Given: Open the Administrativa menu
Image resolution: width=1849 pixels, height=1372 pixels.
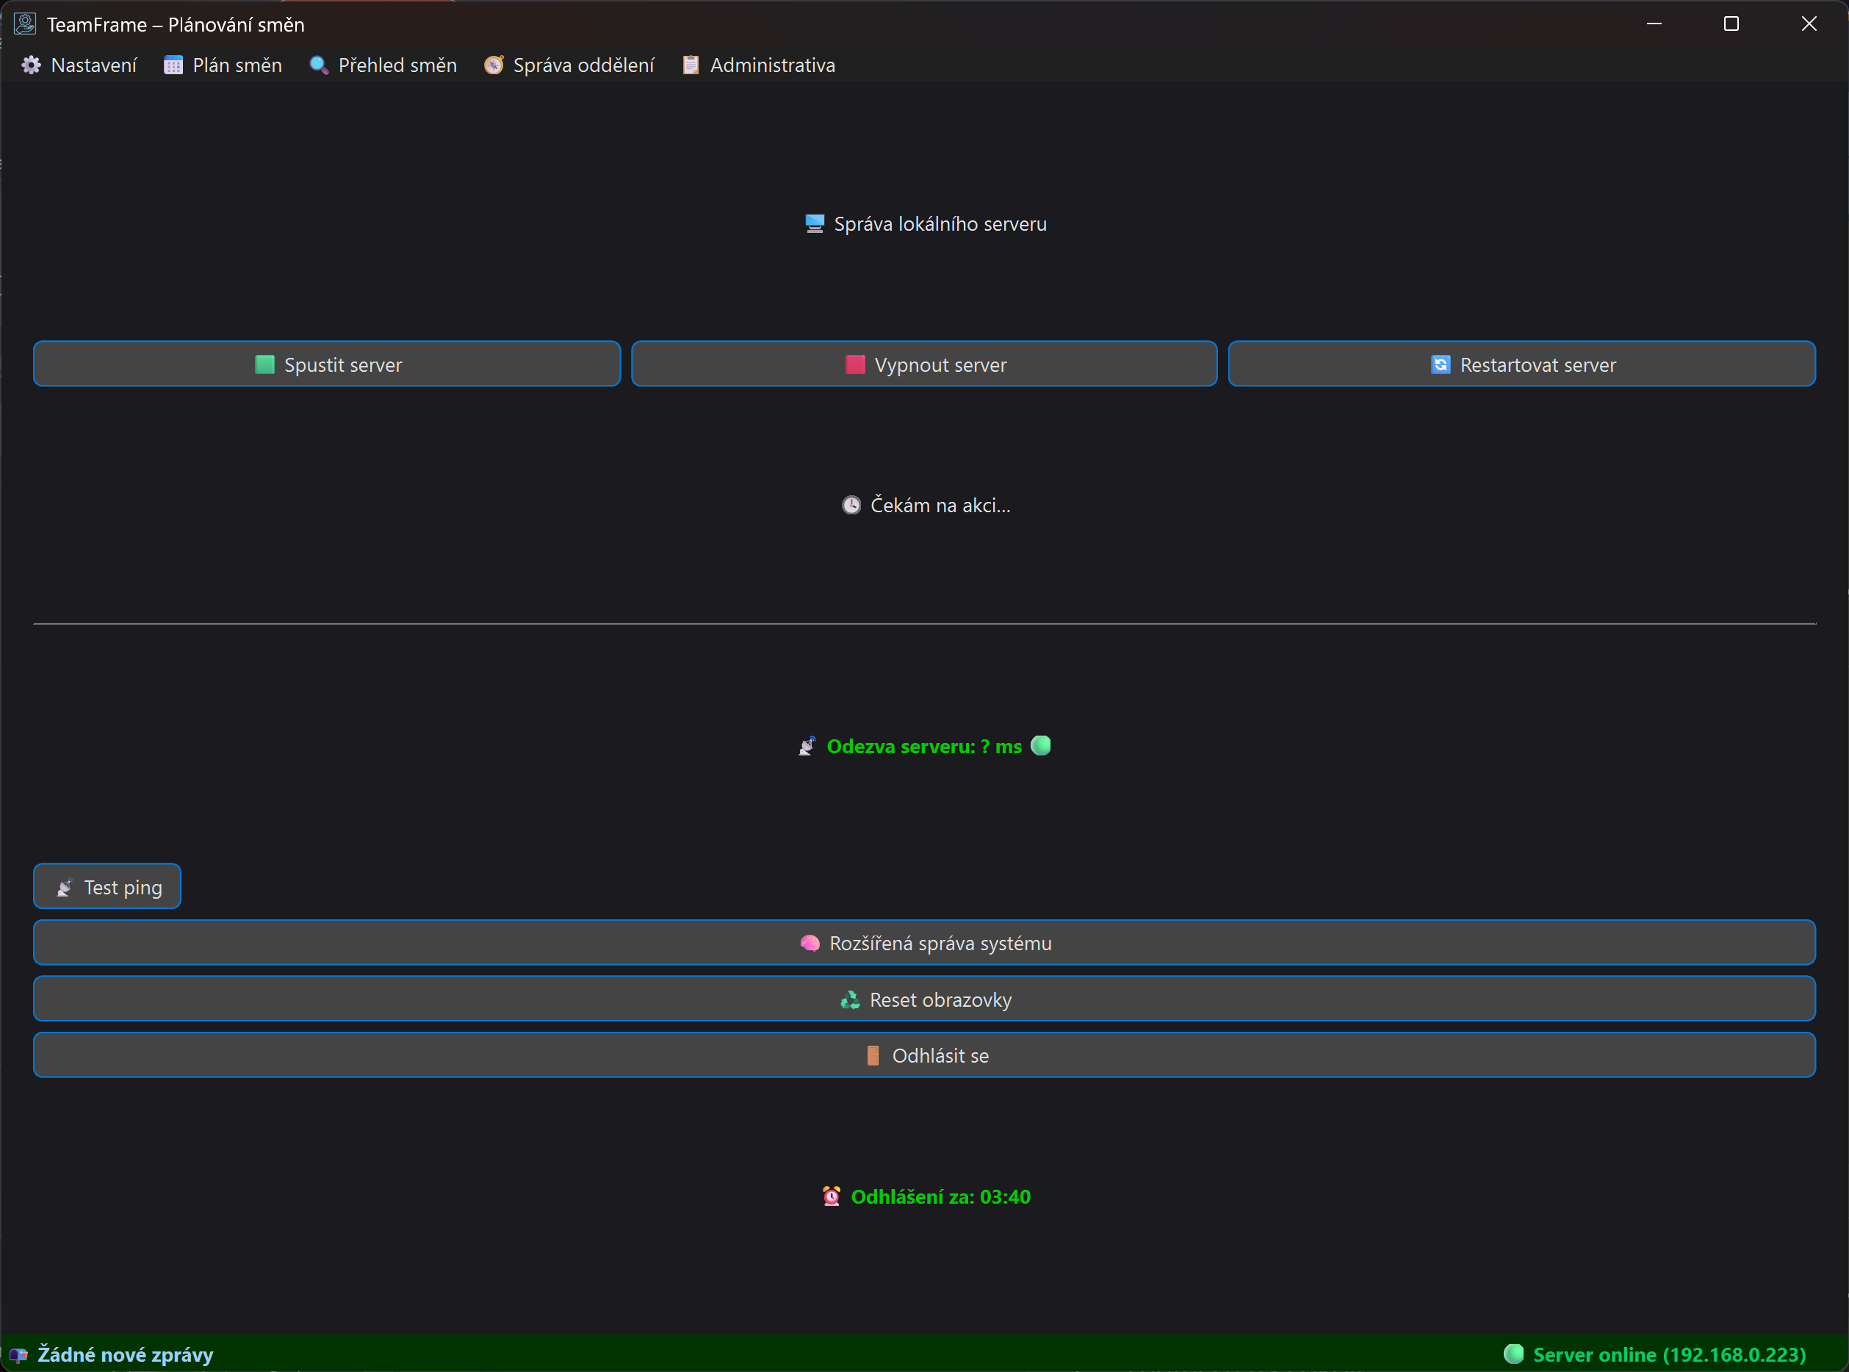Looking at the screenshot, I should (772, 65).
